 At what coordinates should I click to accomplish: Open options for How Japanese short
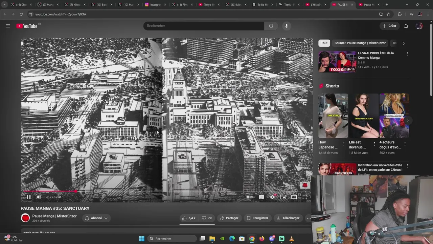point(344,144)
